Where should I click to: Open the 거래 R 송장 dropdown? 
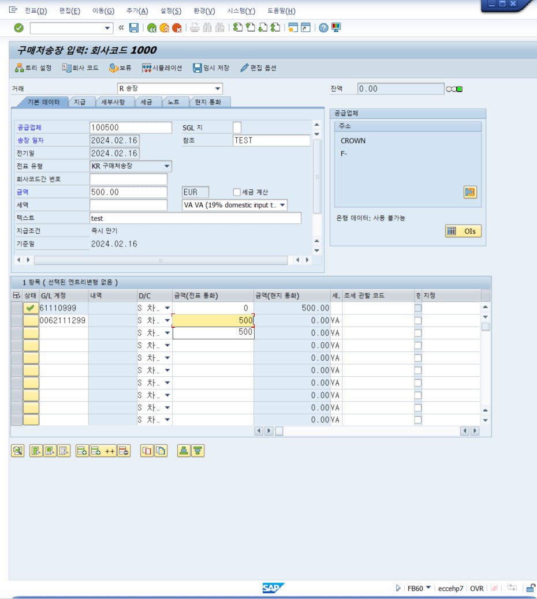[x=218, y=89]
